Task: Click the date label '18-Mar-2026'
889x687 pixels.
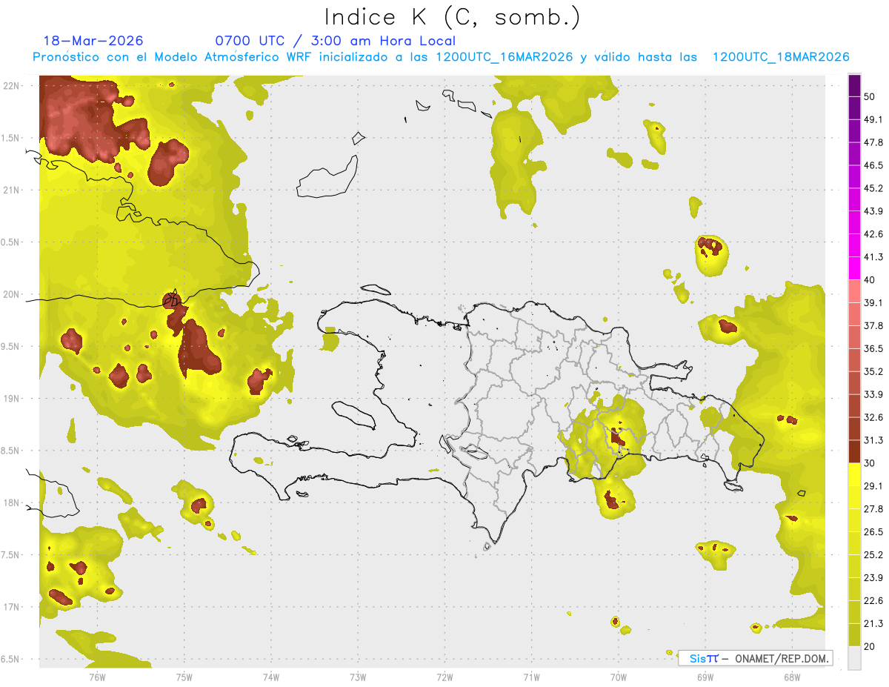Action: point(93,41)
